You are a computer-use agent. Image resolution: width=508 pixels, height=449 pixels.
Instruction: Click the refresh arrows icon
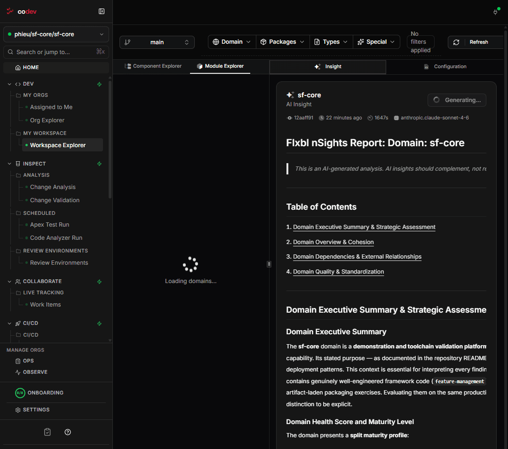[x=456, y=42]
